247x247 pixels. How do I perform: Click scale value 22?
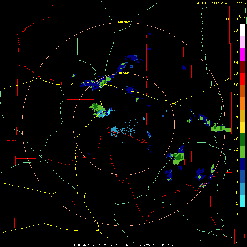pos(236,150)
